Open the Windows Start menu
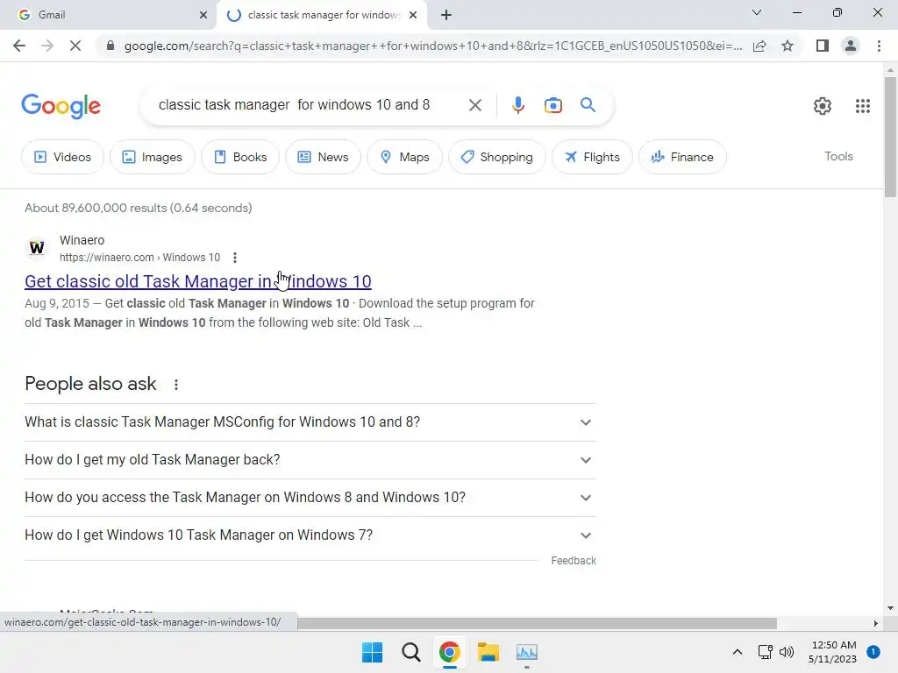The image size is (898, 673). click(x=372, y=652)
